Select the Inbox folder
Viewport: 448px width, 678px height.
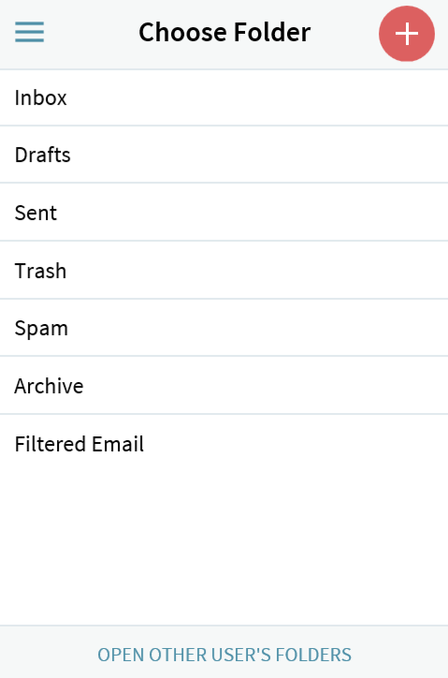coord(224,97)
